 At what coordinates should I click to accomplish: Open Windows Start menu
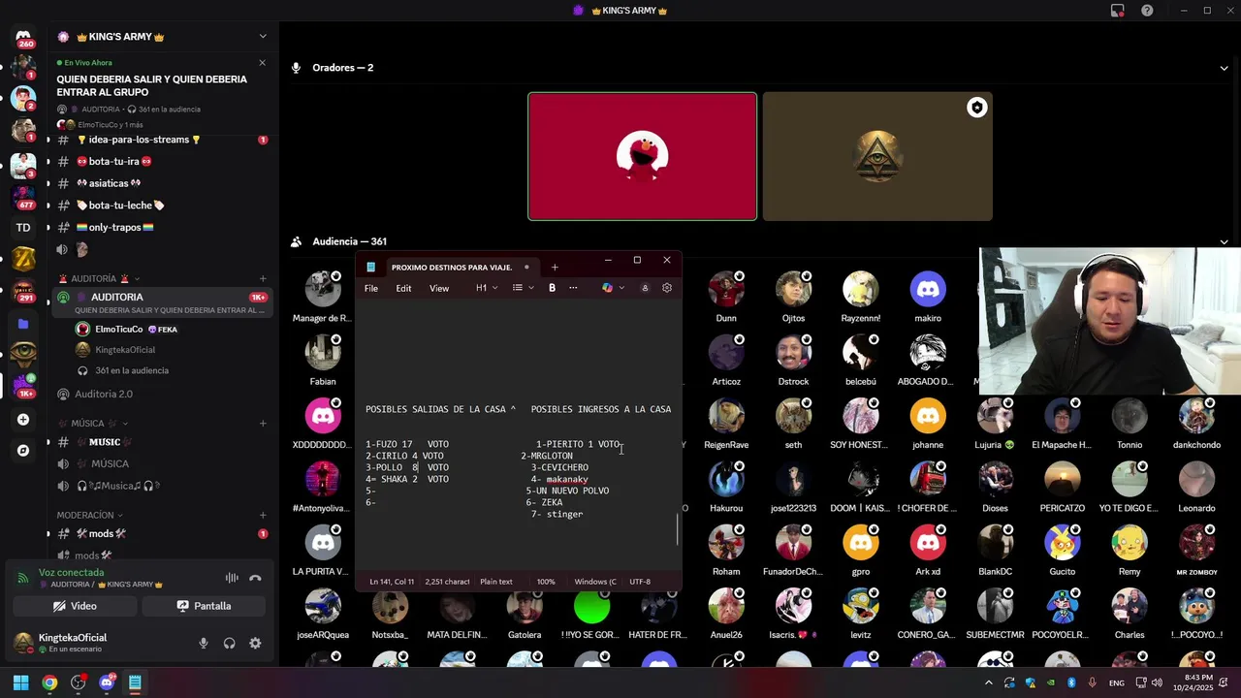(20, 682)
